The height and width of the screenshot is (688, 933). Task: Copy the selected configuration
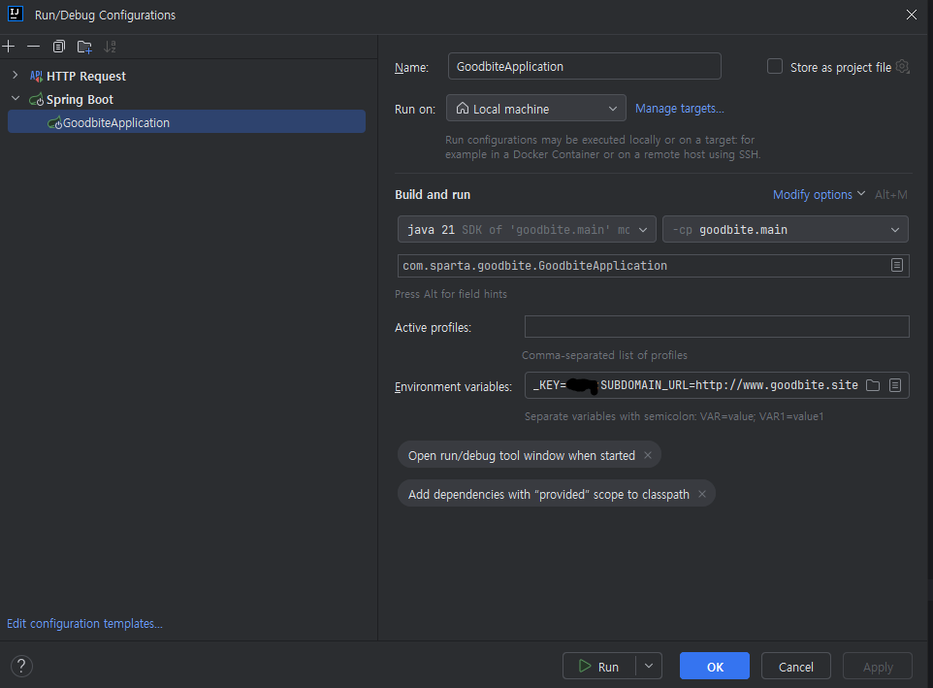pyautogui.click(x=58, y=47)
